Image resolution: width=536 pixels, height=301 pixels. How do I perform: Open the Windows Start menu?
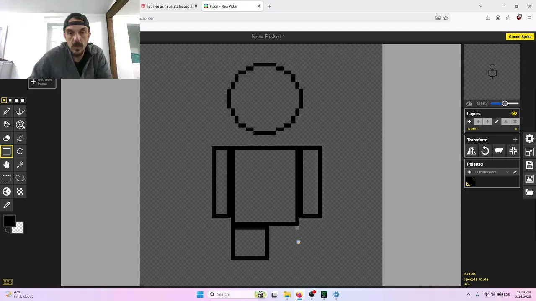(x=200, y=294)
